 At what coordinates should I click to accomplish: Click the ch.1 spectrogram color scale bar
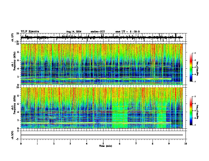[x=191, y=67]
